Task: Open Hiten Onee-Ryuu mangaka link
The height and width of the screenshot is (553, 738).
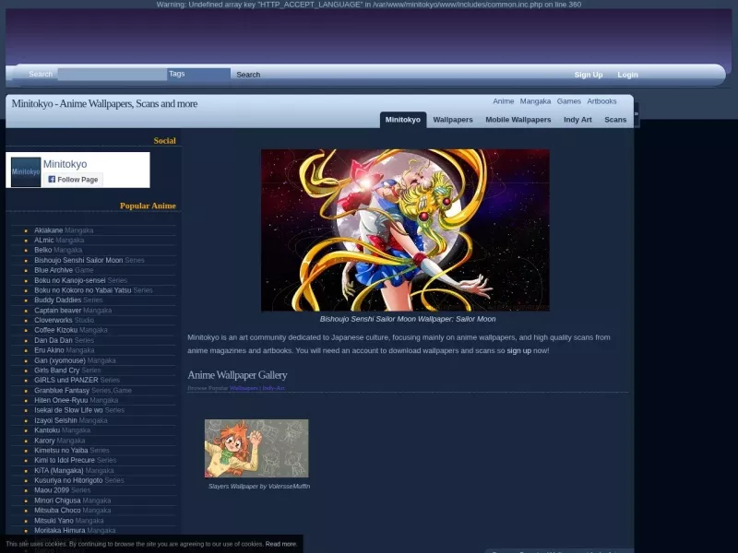Action: 61,400
